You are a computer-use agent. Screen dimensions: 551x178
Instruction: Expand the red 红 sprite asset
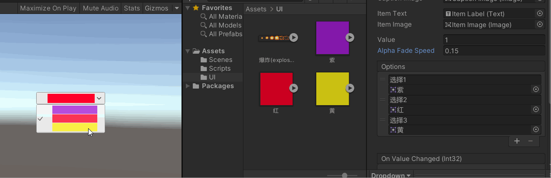pos(294,88)
